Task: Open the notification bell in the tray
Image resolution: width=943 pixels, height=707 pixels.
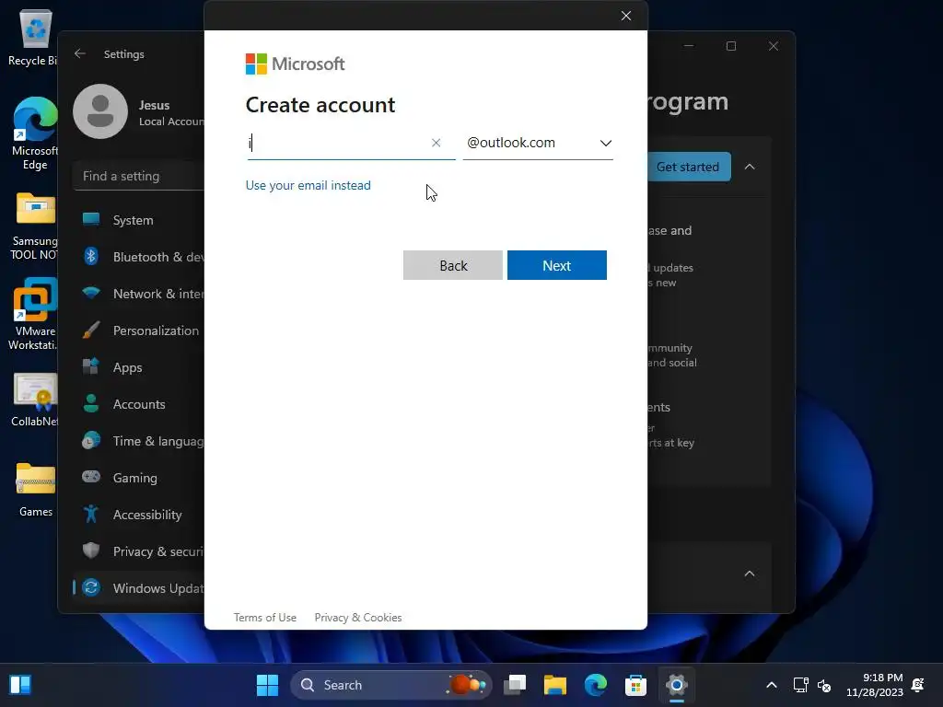Action: tap(918, 685)
